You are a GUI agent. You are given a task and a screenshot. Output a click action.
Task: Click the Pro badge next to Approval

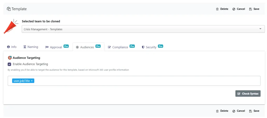click(x=66, y=46)
